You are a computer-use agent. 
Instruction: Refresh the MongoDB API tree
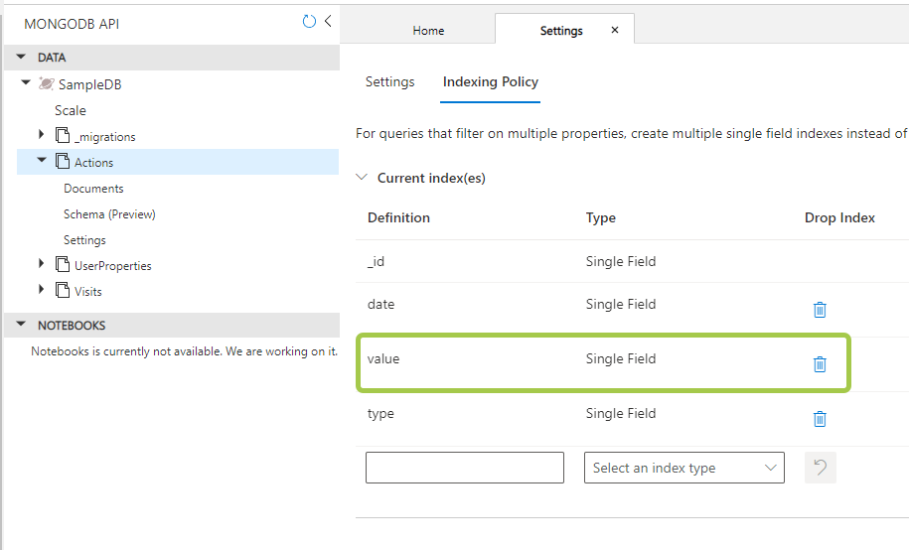(309, 22)
